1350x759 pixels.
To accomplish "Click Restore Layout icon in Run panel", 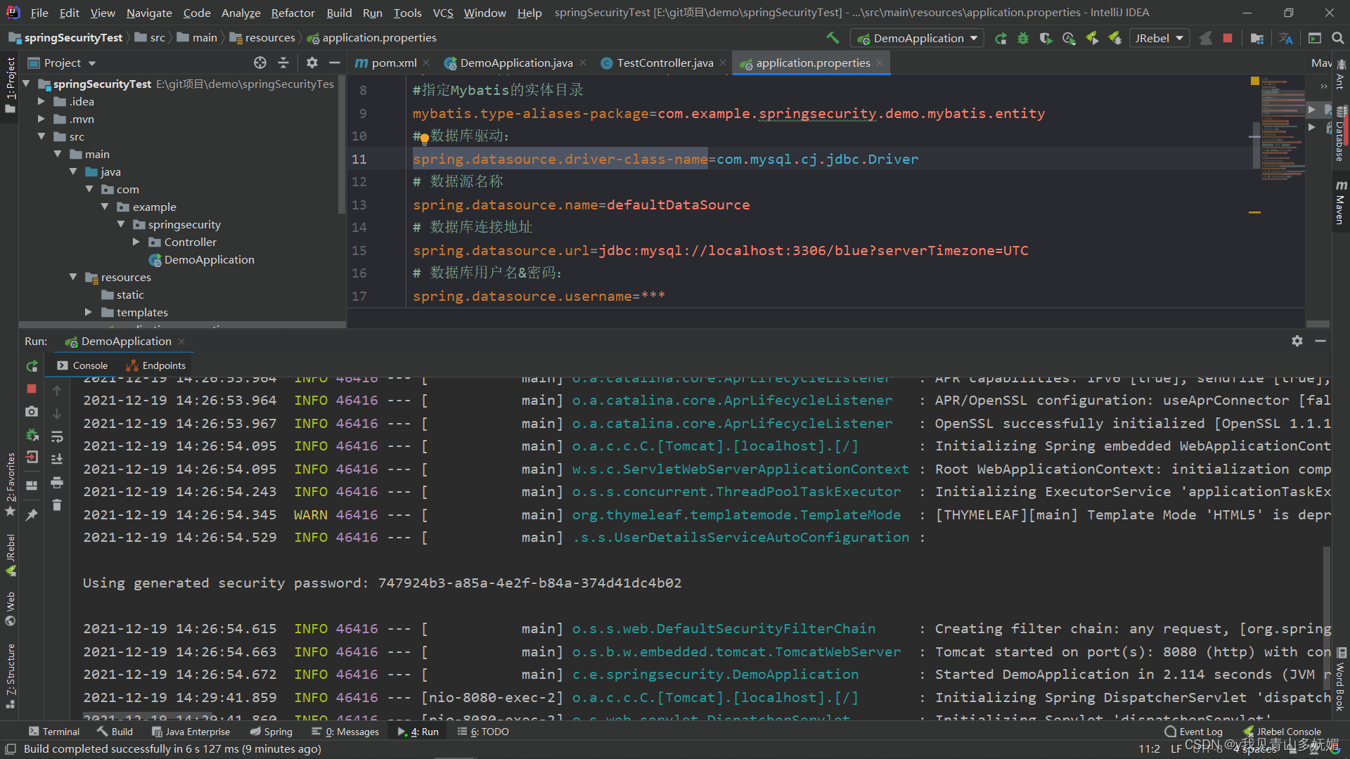I will tap(32, 486).
